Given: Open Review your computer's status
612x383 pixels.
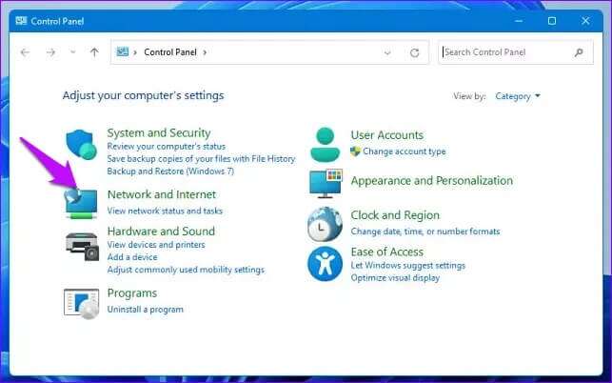Looking at the screenshot, I should (x=167, y=146).
